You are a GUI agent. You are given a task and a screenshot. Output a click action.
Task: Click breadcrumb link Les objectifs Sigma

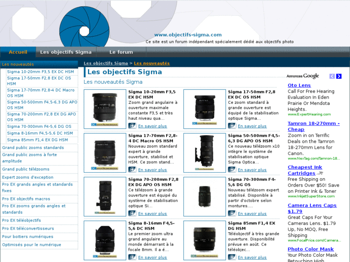click(x=106, y=63)
